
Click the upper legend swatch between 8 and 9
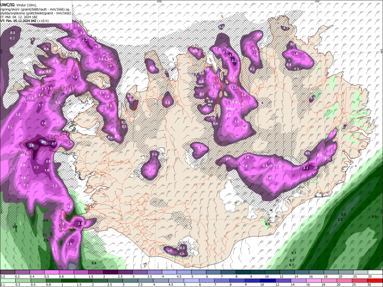[x=243, y=272]
